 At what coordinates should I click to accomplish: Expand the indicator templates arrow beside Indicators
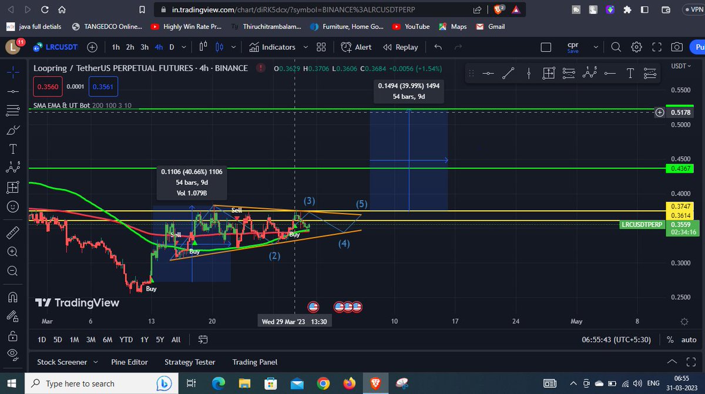coord(305,47)
